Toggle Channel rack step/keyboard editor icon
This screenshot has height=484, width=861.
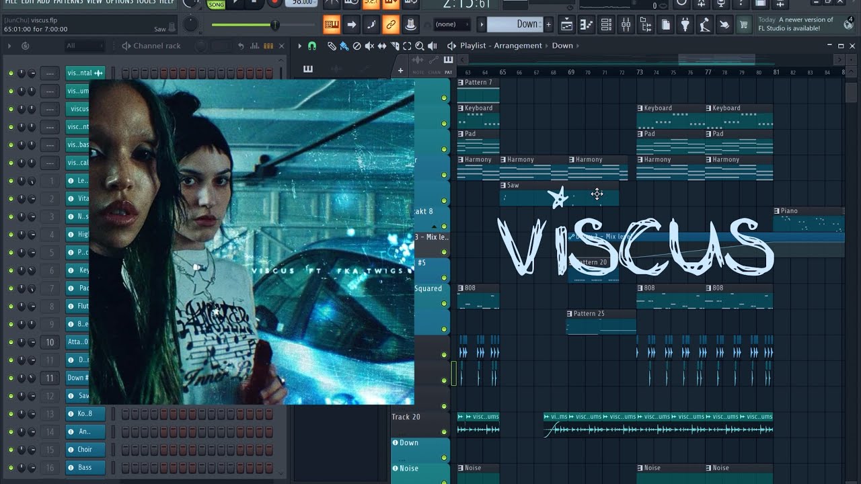coord(268,46)
